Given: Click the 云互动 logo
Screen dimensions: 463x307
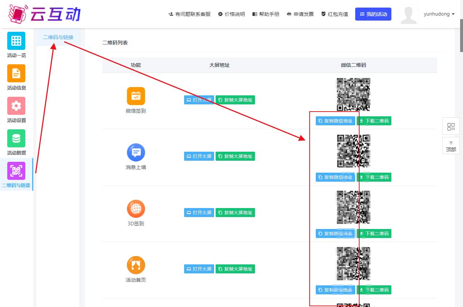Looking at the screenshot, I should (x=44, y=14).
